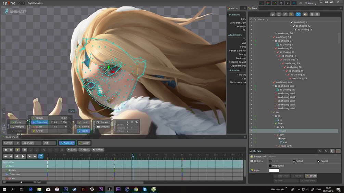
Task: Click the Adjust button
Action: coord(85,150)
